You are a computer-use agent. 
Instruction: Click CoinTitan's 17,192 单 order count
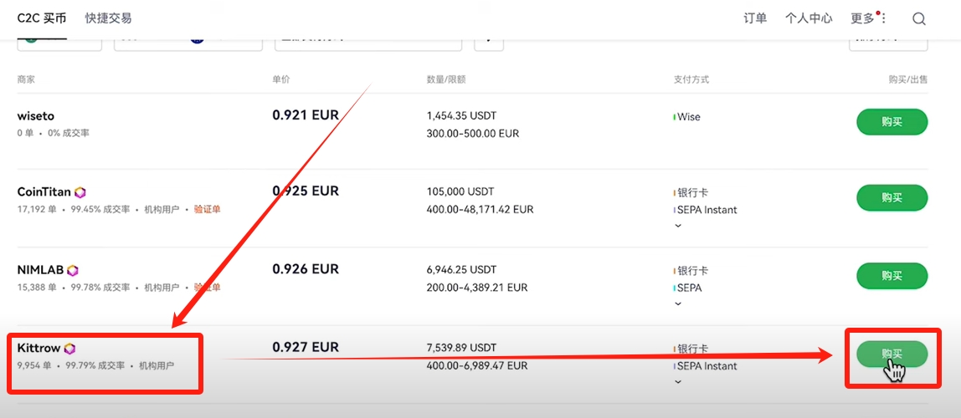[x=37, y=209]
